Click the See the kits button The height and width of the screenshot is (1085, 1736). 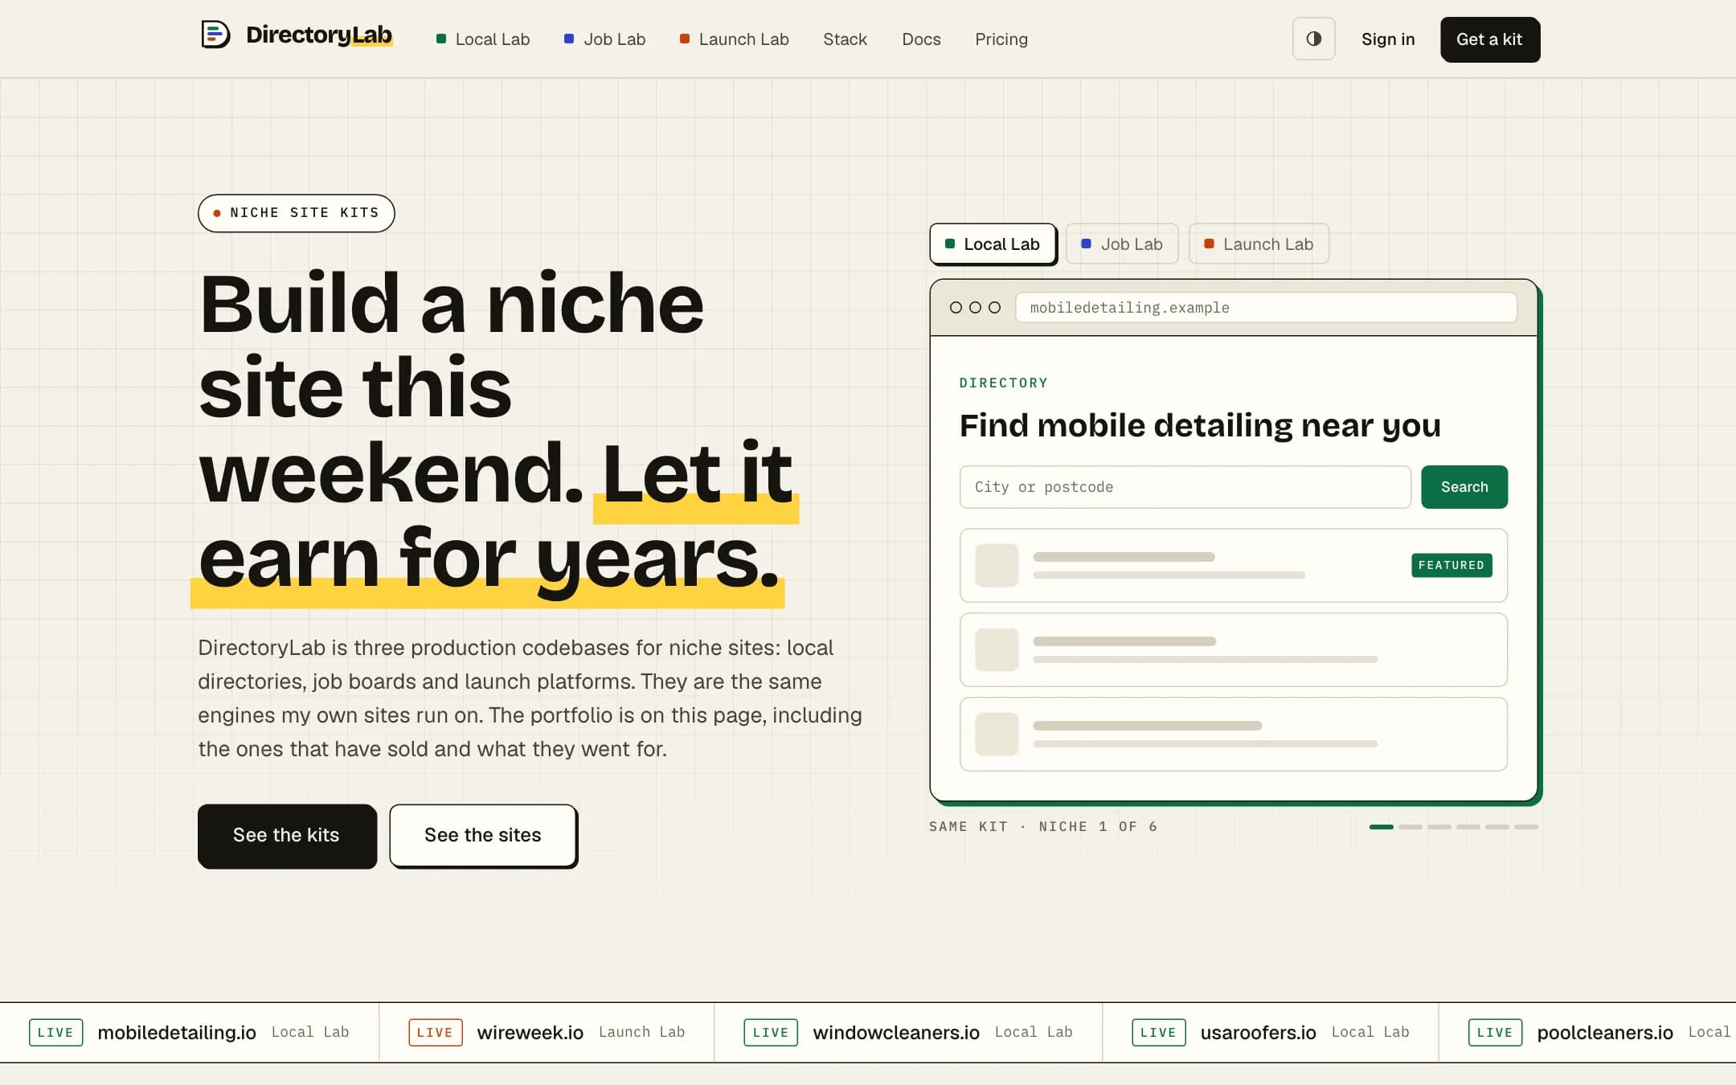point(287,836)
